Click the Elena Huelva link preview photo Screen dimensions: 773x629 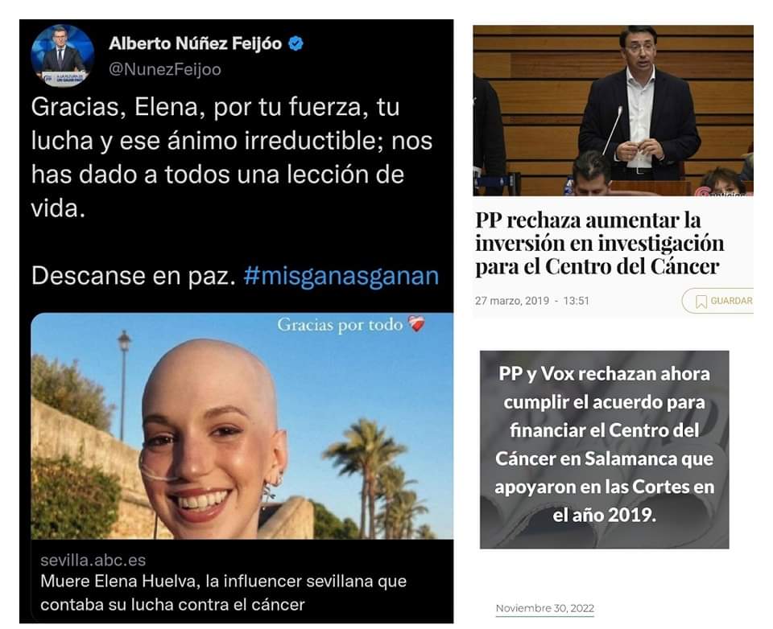coord(242,426)
